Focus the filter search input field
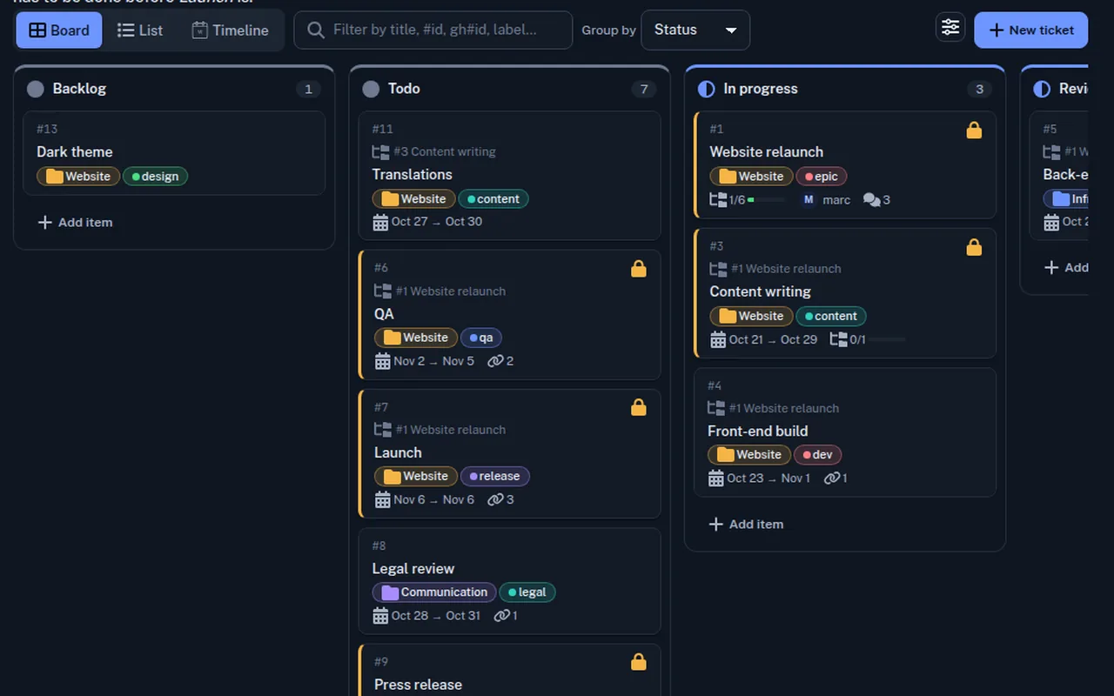 433,30
